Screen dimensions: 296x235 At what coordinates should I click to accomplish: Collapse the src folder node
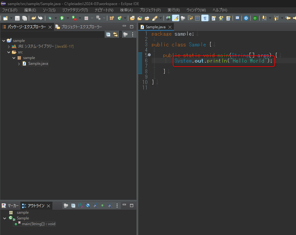click(9, 52)
